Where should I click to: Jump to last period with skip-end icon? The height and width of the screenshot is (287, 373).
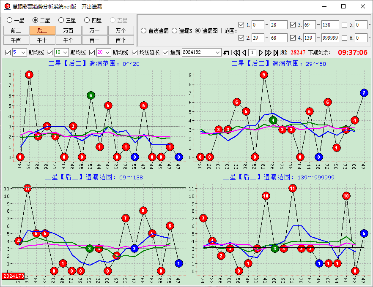276,52
